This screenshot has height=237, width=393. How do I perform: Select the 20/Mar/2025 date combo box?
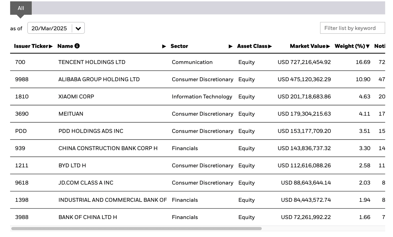coord(49,28)
